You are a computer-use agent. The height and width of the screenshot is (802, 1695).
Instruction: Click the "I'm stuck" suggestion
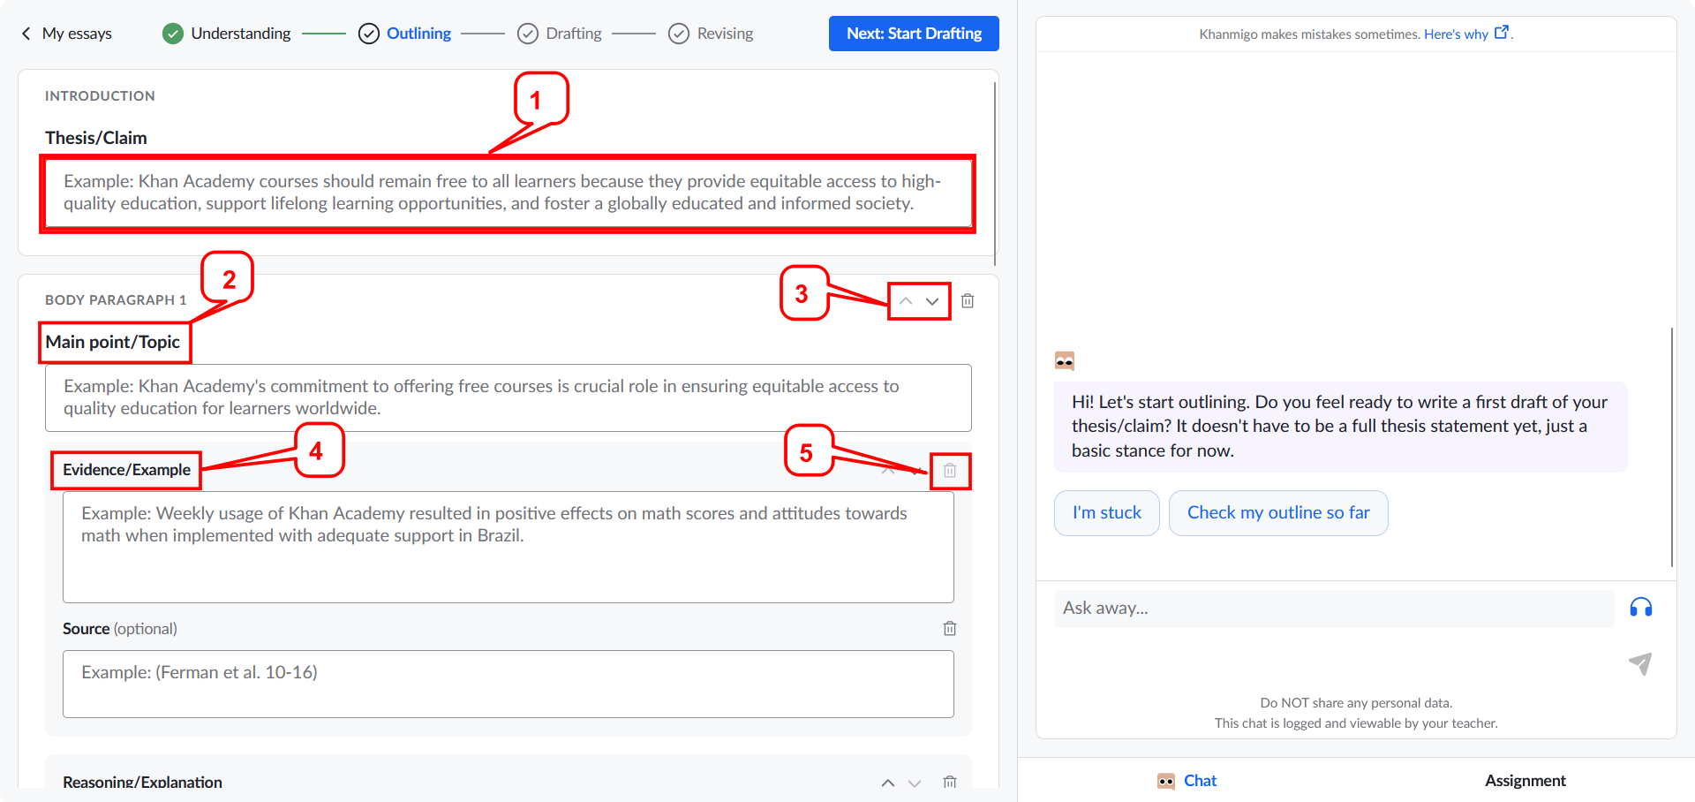click(x=1107, y=513)
